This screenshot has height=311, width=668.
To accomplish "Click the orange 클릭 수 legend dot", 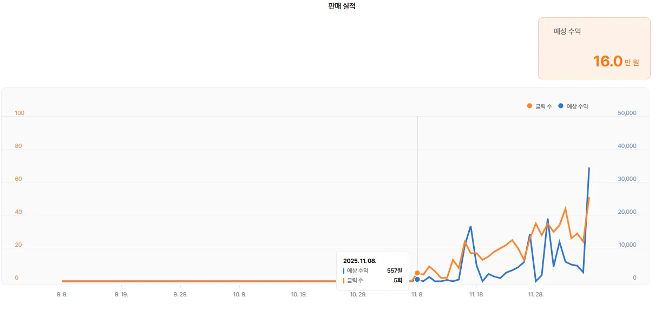I will (529, 106).
